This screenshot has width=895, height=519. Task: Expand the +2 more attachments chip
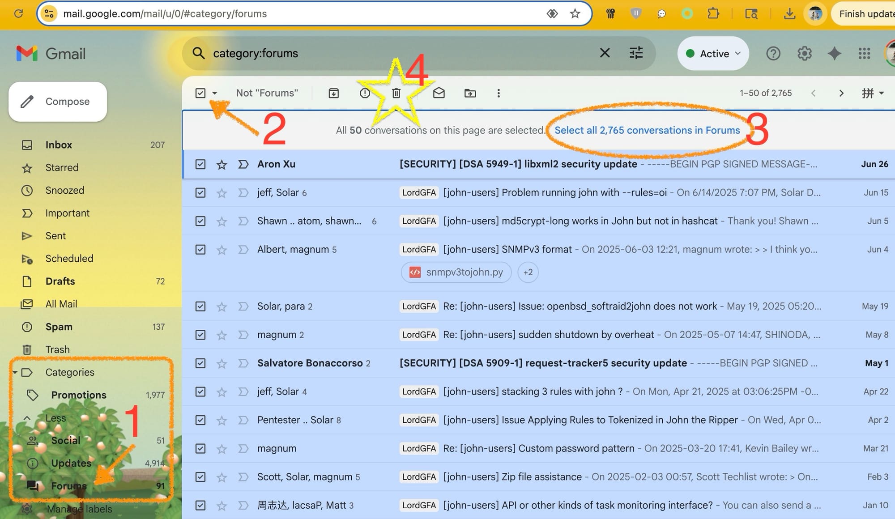pos(528,272)
